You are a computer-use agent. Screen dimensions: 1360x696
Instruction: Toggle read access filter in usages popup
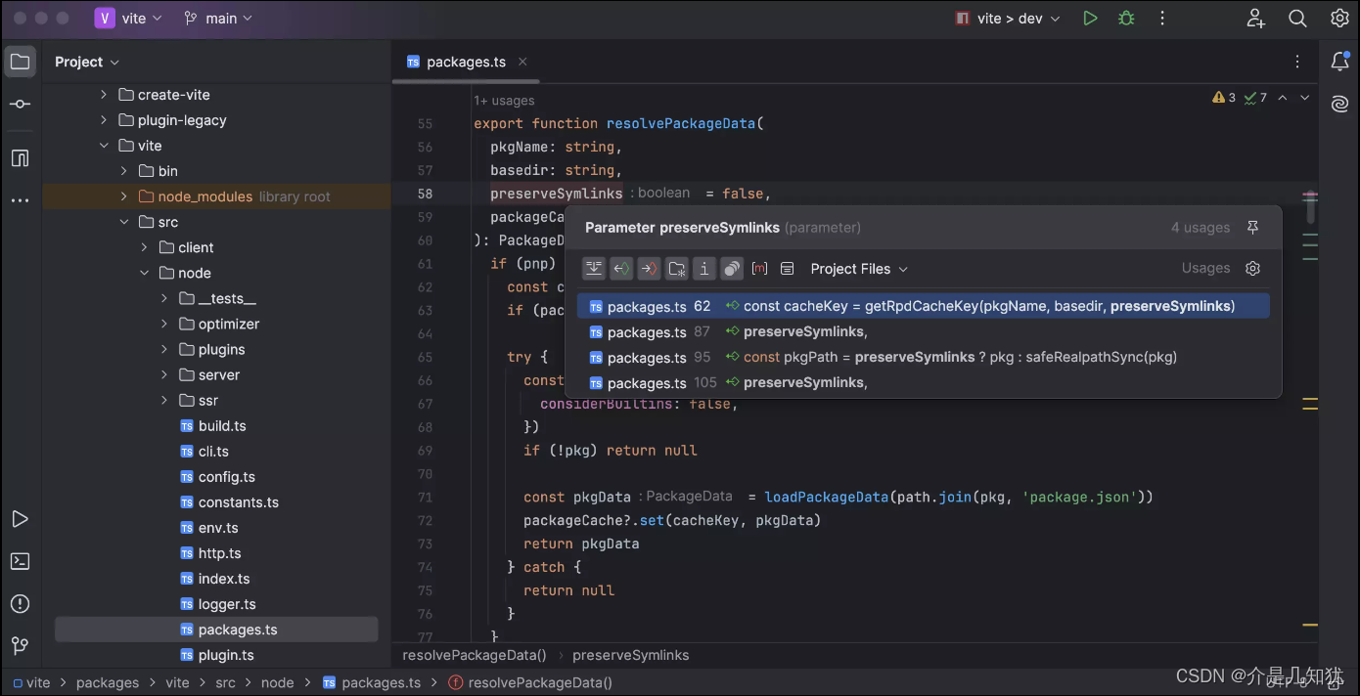(621, 269)
